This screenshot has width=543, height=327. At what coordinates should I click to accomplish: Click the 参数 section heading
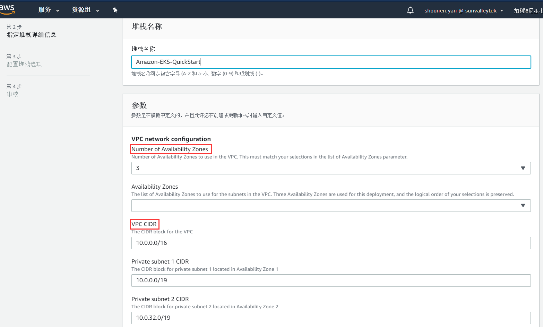(x=139, y=105)
